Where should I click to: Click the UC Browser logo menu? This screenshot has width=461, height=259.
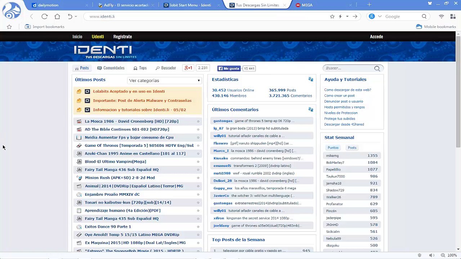[12, 10]
